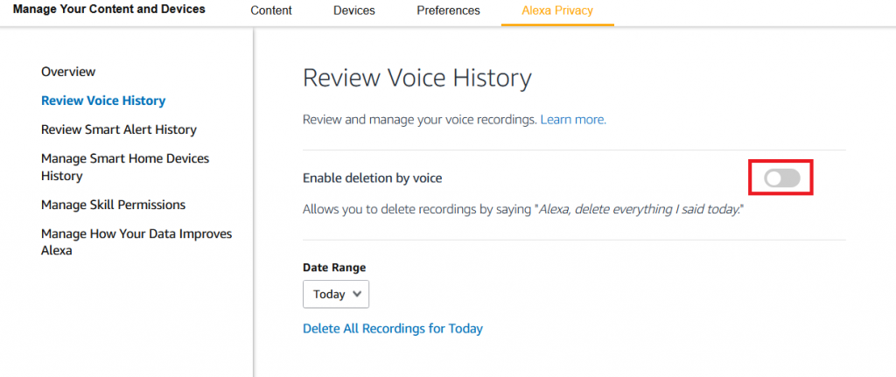The image size is (896, 377).
Task: Click the Learn more link
Action: coord(573,120)
